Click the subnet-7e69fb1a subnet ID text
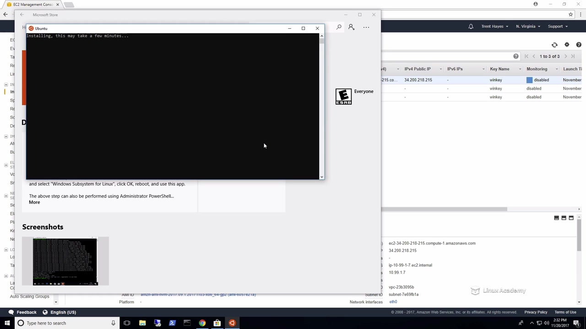 (x=404, y=295)
